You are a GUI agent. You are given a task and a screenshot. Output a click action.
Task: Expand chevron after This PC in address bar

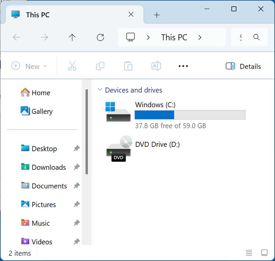pos(200,37)
